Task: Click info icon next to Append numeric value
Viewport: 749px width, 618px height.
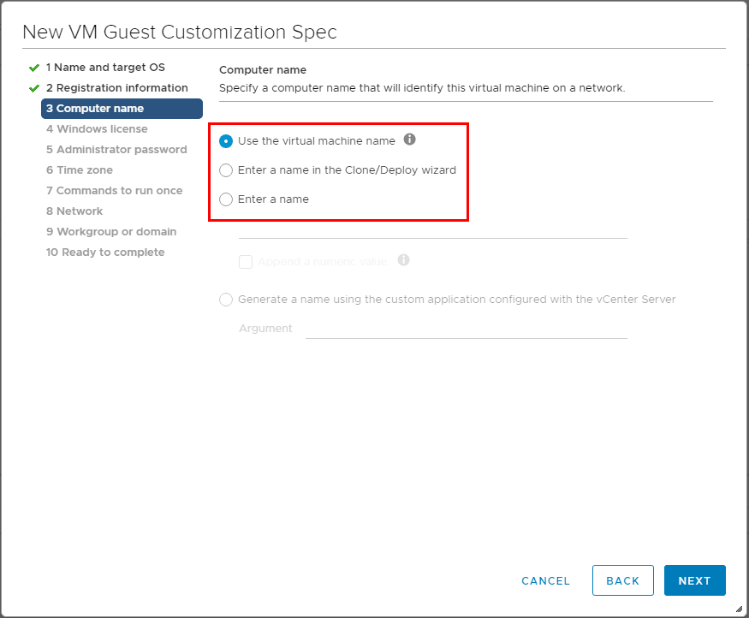Action: coord(404,260)
